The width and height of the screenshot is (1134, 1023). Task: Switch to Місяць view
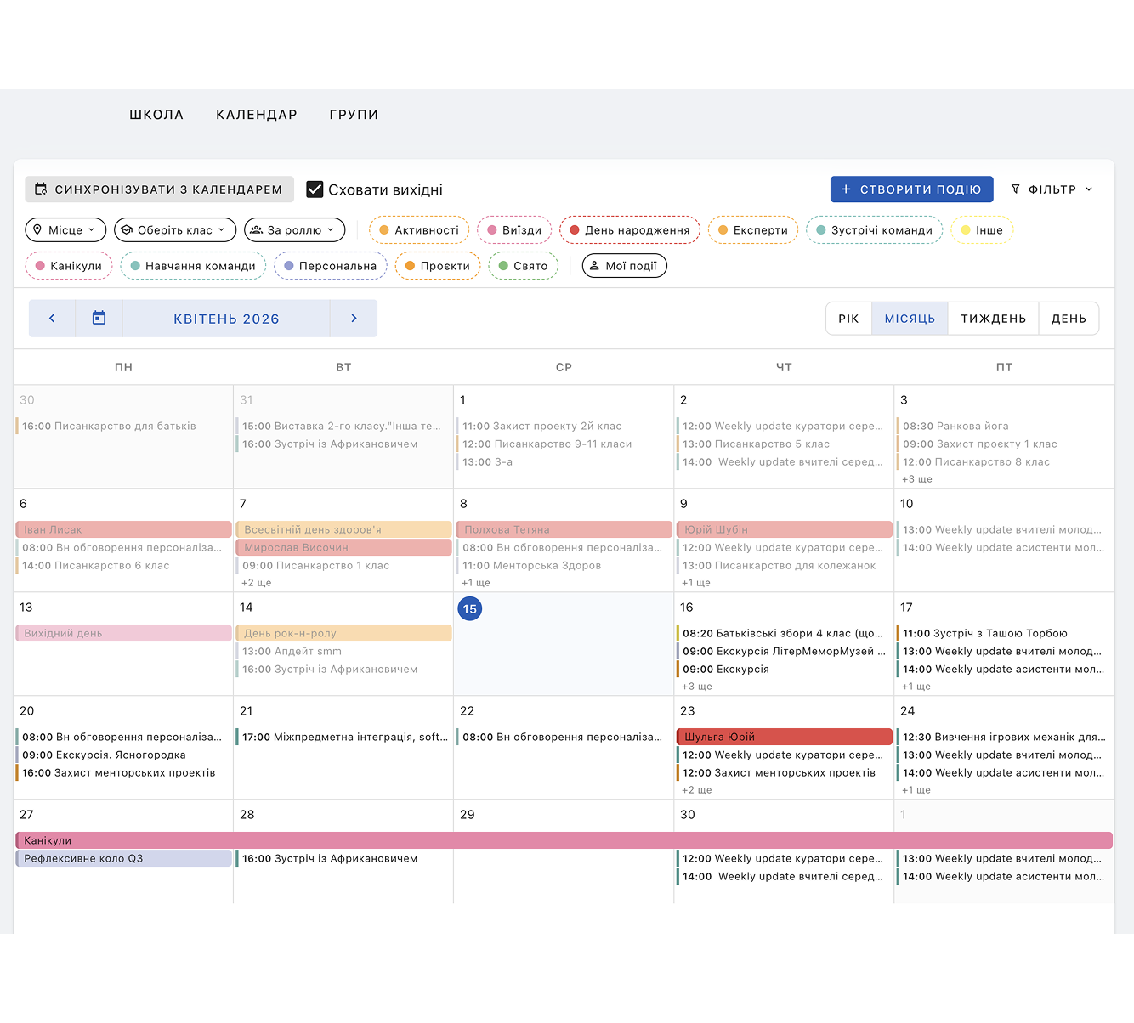pos(910,319)
